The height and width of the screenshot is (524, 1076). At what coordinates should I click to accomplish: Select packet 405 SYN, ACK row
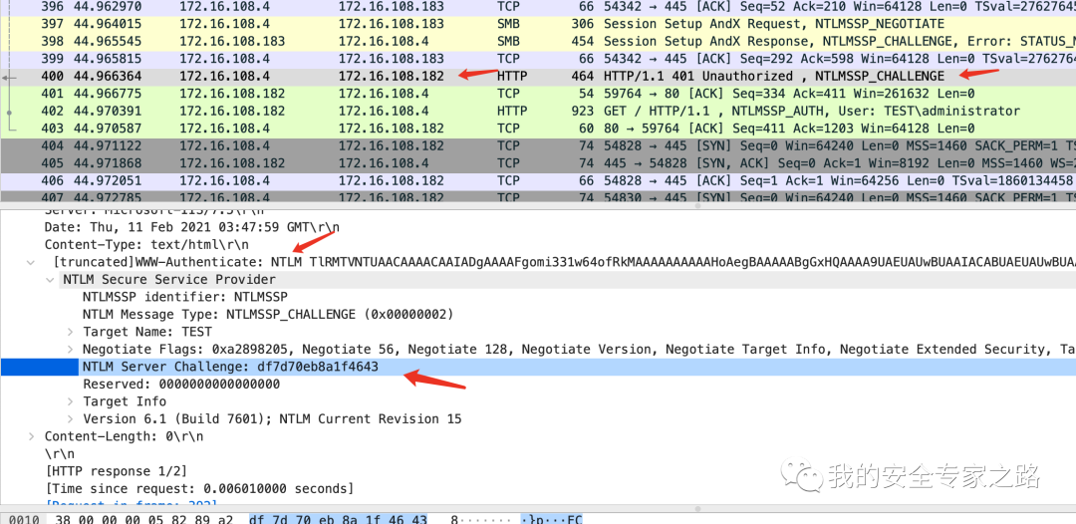coord(538,163)
